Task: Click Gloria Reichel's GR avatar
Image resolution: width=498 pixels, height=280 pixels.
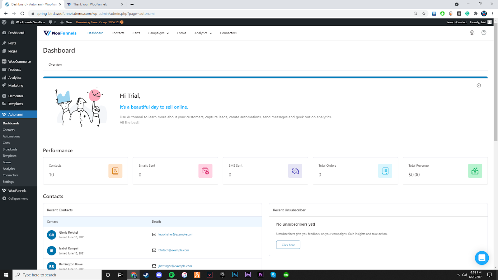Action: tap(52, 235)
